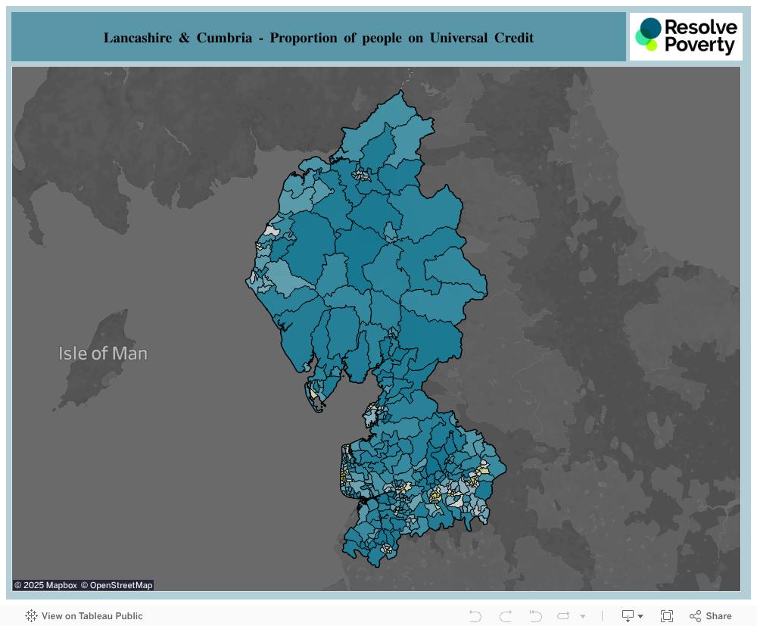757x626 pixels.
Task: Click the Undo arrow icon
Action: click(x=475, y=616)
